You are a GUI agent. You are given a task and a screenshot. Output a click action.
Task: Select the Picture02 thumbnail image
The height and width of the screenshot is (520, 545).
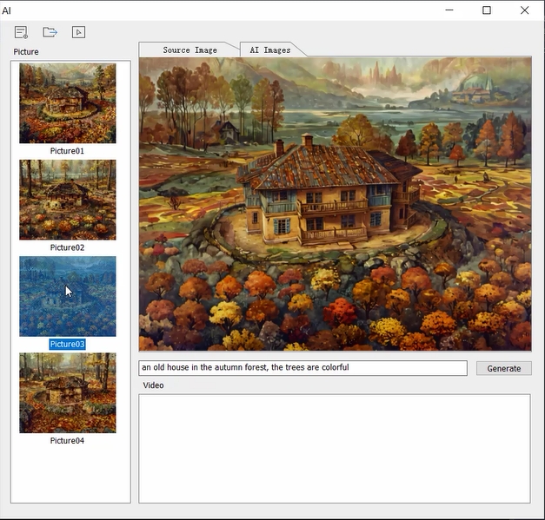tap(68, 200)
